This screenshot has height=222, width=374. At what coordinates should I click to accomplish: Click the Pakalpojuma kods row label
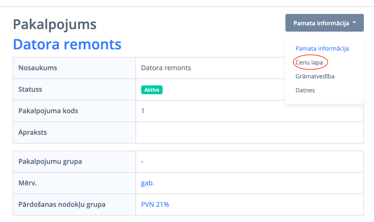click(48, 111)
